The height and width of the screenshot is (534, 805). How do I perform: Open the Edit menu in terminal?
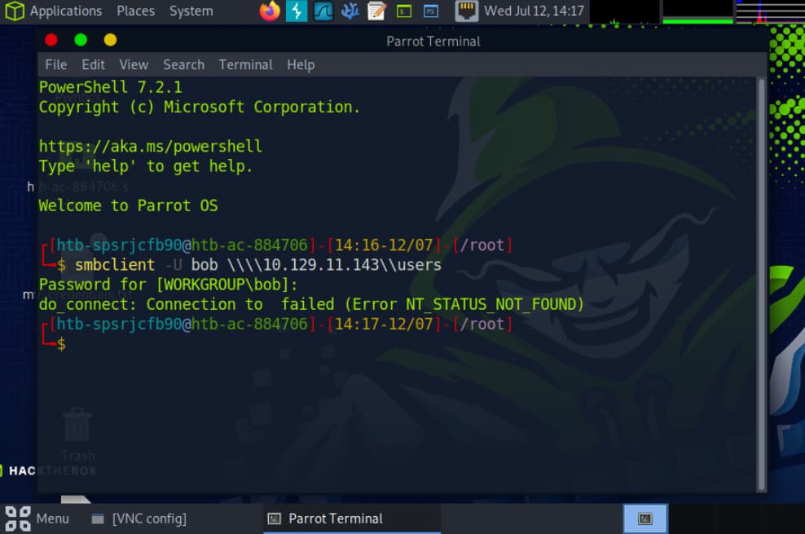coord(93,64)
